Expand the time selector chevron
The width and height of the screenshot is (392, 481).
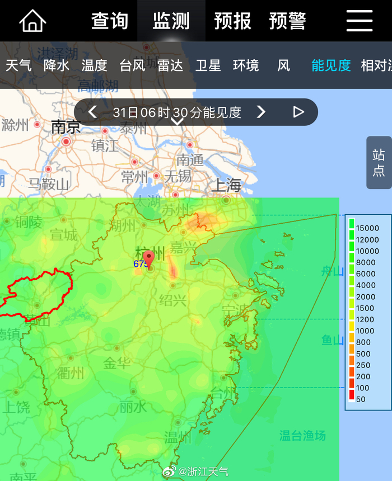(x=177, y=122)
